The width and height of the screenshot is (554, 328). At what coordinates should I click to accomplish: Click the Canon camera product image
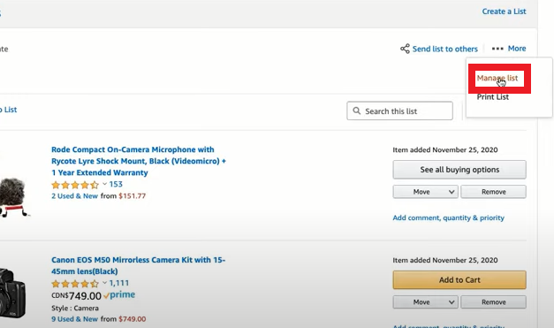(12, 293)
